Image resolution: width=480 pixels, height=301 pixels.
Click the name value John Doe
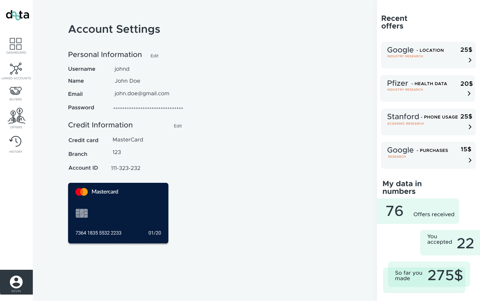[x=127, y=81]
